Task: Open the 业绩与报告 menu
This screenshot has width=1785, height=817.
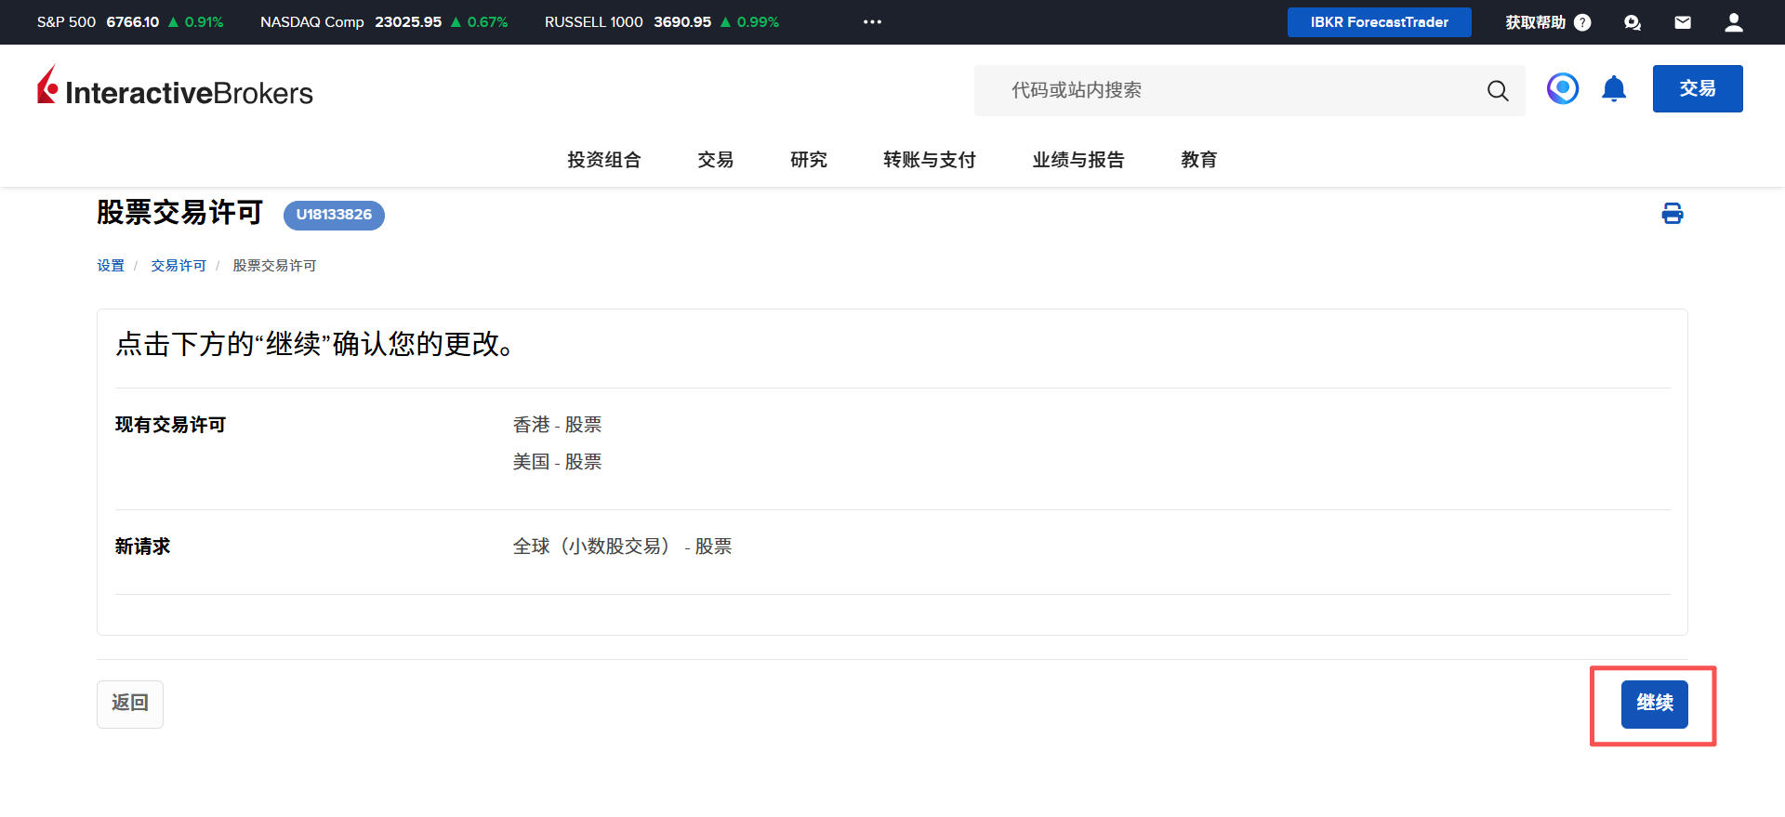Action: 1078,160
